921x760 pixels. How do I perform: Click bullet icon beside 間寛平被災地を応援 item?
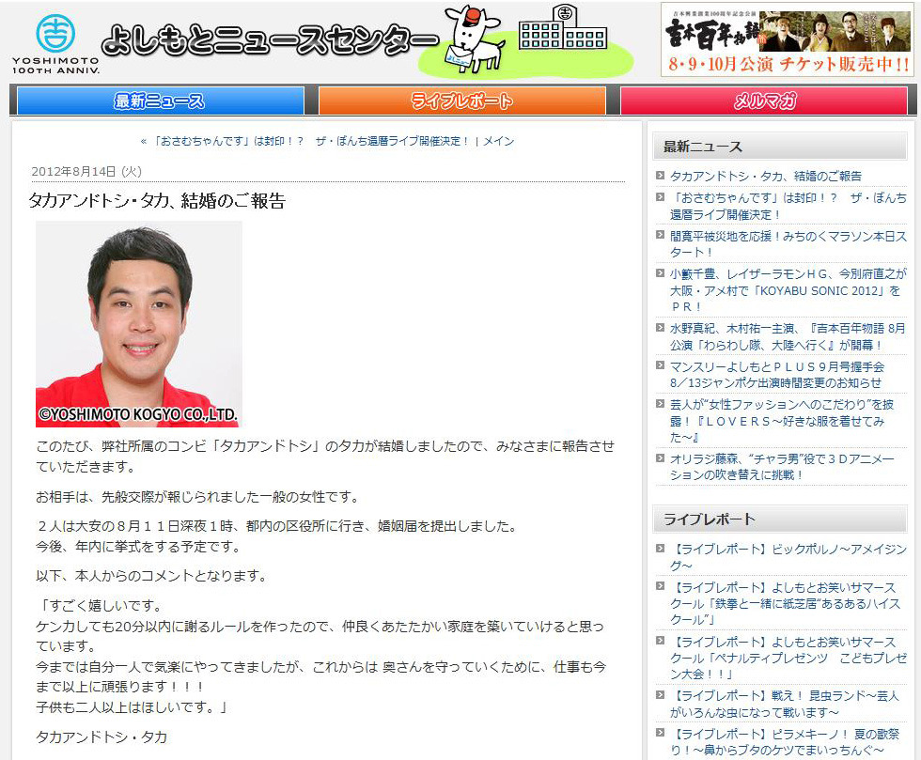pyautogui.click(x=660, y=235)
